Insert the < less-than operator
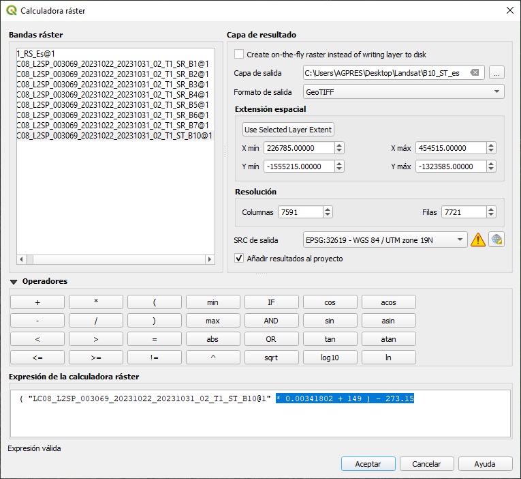 [x=37, y=339]
